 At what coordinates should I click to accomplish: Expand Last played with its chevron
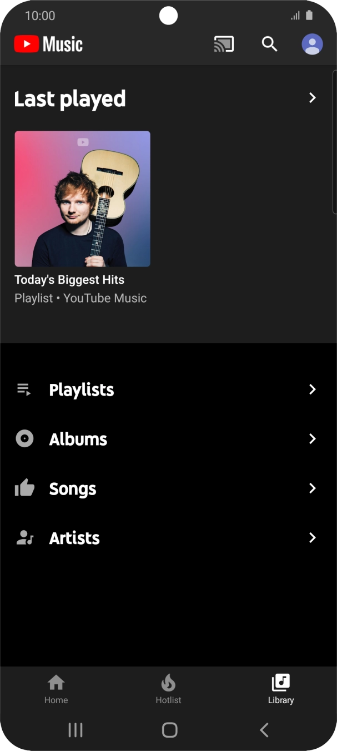pyautogui.click(x=313, y=98)
